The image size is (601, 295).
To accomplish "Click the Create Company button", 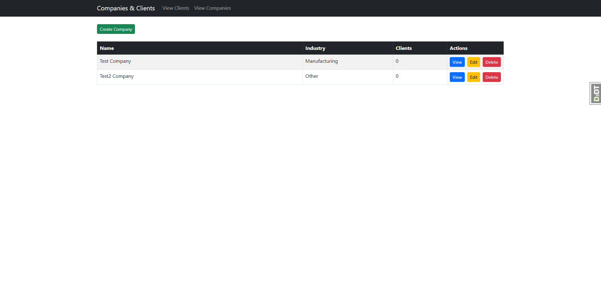I will click(116, 29).
